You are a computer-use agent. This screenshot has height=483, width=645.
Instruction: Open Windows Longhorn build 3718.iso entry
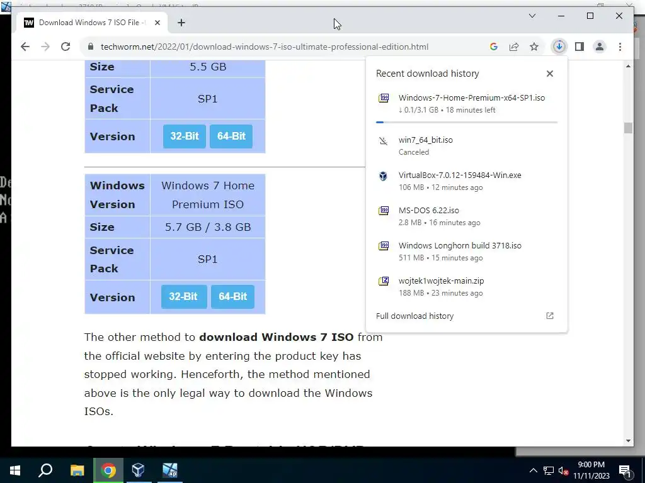click(467, 252)
